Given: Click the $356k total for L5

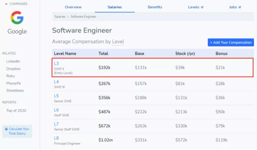Looking at the screenshot, I should 104,98.
